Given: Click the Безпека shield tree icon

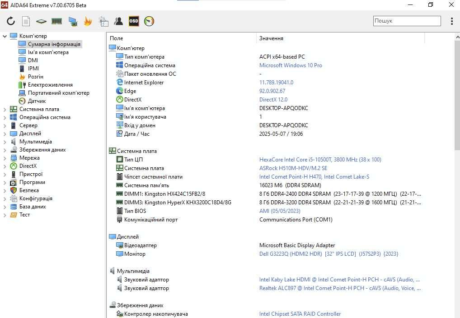Looking at the screenshot, I should [14, 190].
